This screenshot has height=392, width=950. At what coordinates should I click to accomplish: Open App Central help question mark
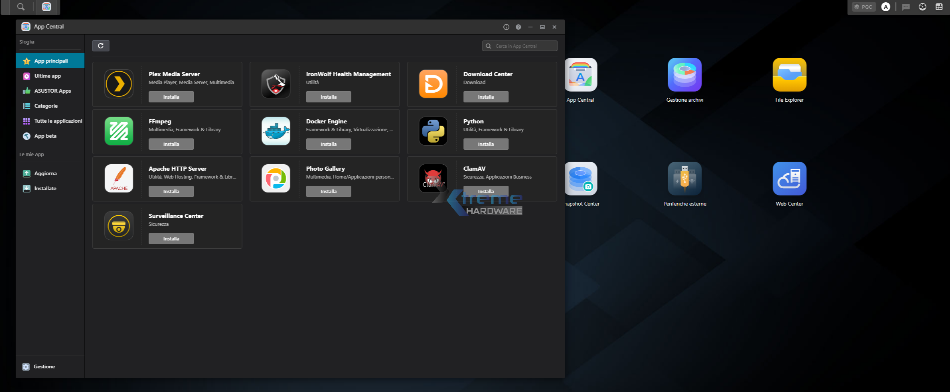click(x=518, y=27)
